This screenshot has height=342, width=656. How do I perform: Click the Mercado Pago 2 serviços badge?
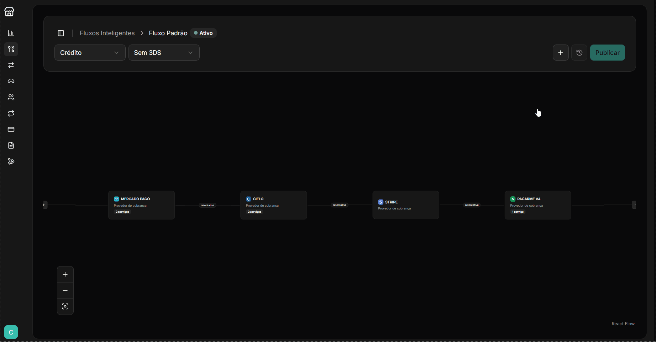click(x=122, y=212)
